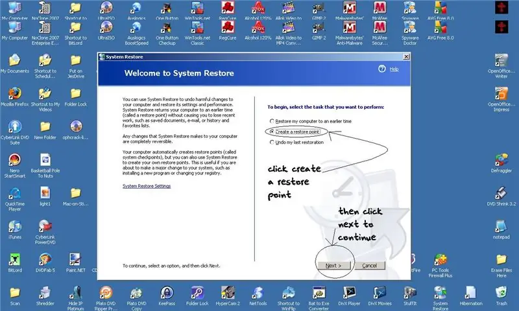Screen dimensions: 519x311
Task: Launch Plato DVD Ripper Pr... icon
Action: [x=106, y=293]
